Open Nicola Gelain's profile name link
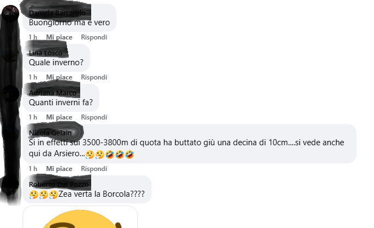 tap(50, 133)
